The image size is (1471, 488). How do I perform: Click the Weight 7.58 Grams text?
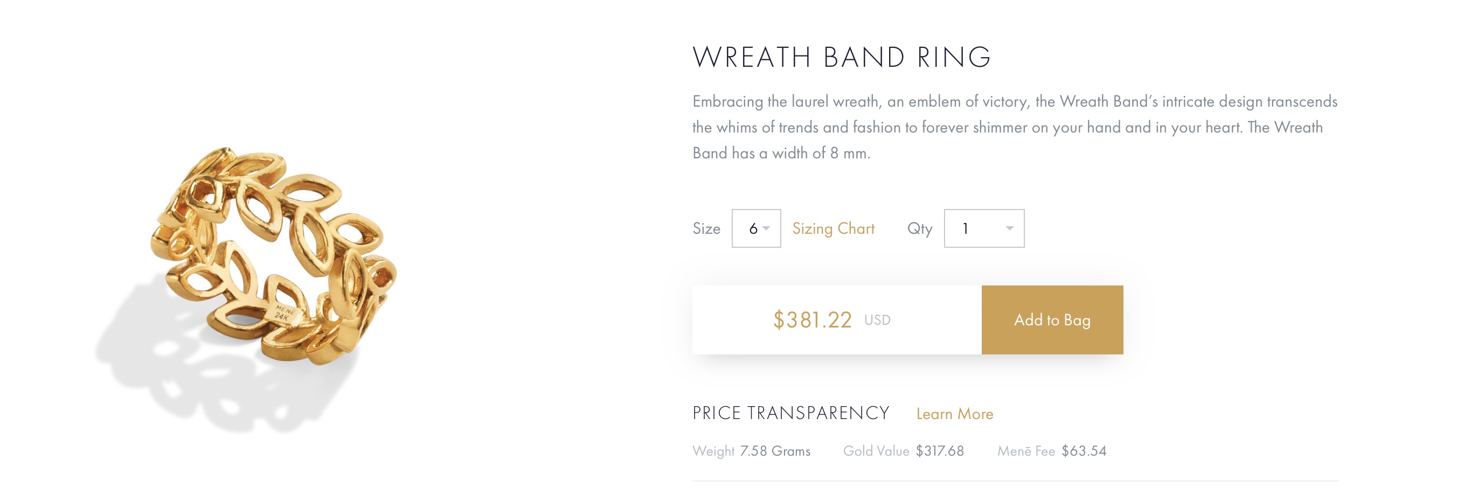point(751,451)
